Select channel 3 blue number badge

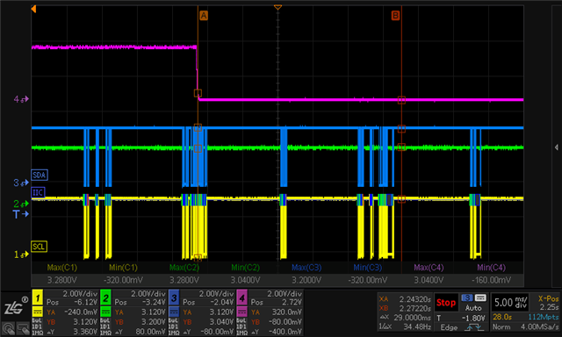click(174, 298)
